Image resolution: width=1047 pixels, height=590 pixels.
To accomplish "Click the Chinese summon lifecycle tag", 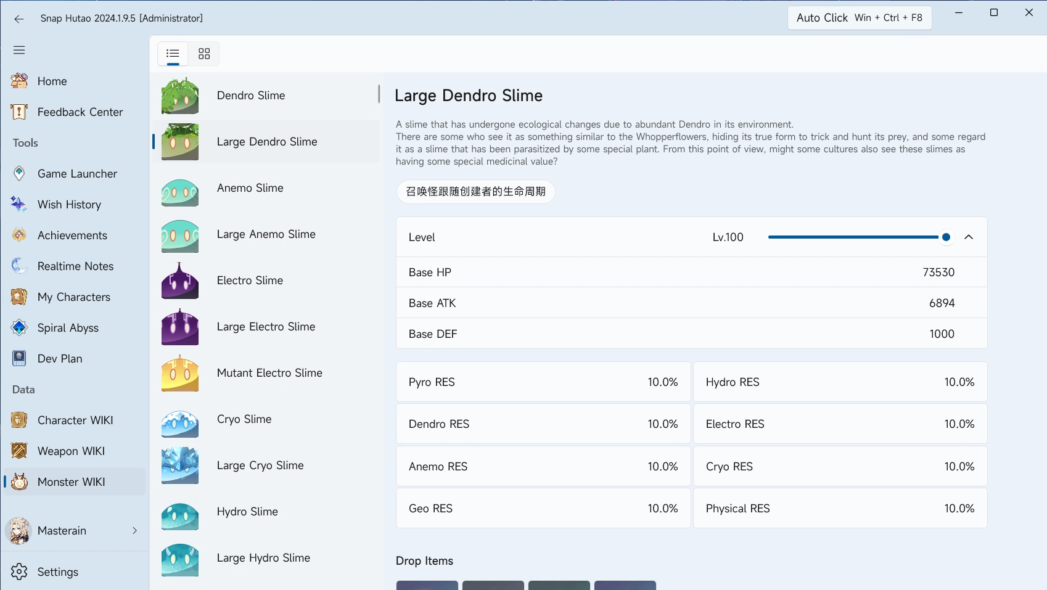I will point(475,192).
